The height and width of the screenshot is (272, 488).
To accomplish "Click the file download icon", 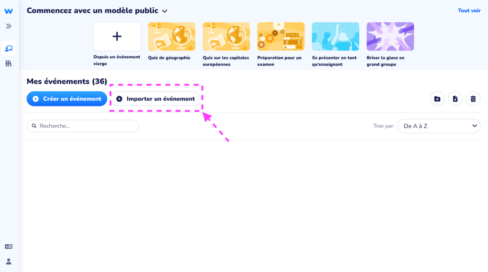I will point(455,99).
